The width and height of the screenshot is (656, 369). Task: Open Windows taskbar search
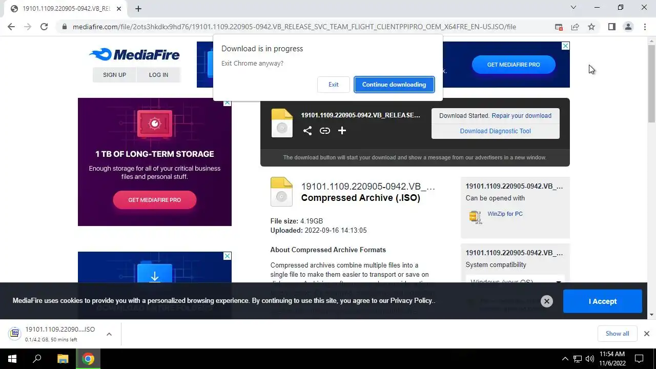(x=37, y=359)
